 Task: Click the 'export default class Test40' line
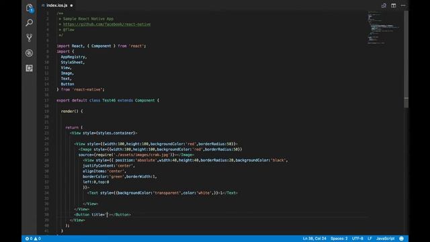tap(107, 100)
